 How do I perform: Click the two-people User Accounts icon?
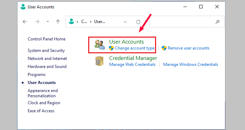(x=100, y=45)
